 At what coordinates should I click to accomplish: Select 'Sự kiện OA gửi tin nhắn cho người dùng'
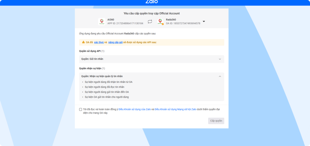pos(107,97)
